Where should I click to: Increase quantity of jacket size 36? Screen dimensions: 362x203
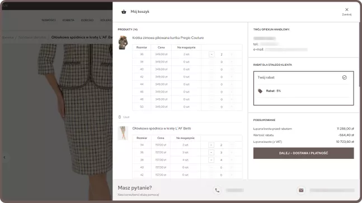(x=232, y=54)
